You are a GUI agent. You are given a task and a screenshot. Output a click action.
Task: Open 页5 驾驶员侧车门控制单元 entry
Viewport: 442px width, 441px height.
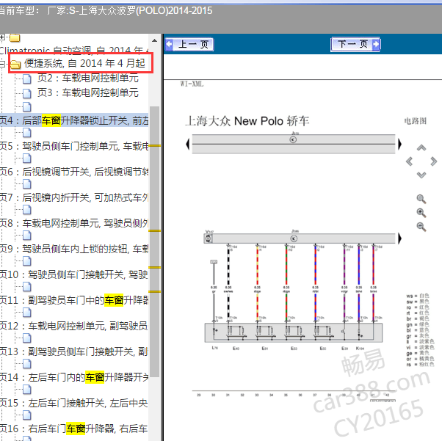(x=74, y=146)
